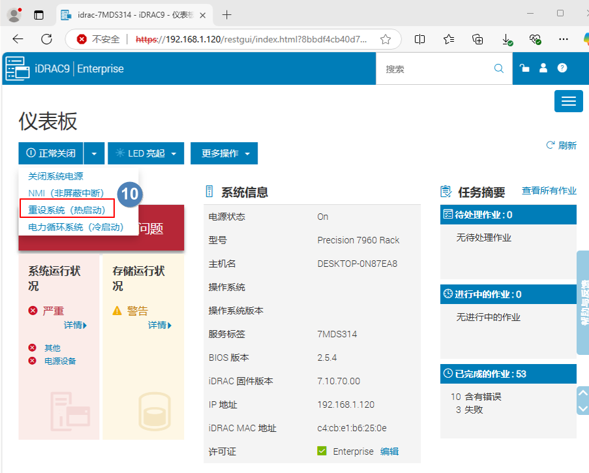Click the browser back arrow
This screenshot has height=473, width=589.
(x=18, y=39)
